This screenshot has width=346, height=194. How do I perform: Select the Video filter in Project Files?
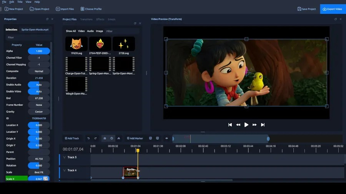[81, 31]
